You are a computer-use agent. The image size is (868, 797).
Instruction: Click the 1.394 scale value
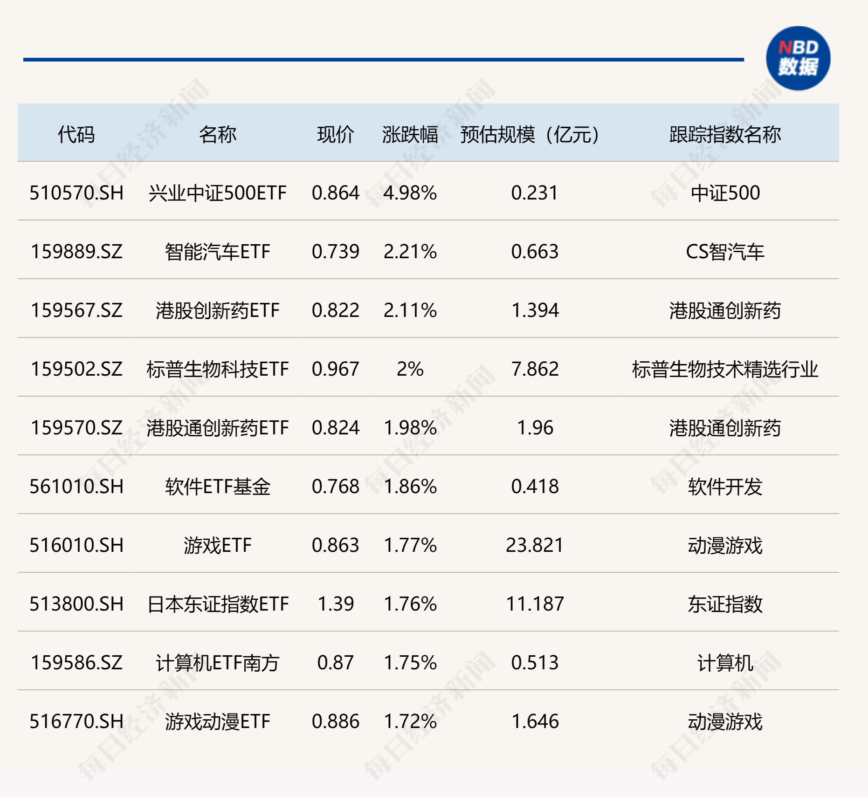[535, 310]
